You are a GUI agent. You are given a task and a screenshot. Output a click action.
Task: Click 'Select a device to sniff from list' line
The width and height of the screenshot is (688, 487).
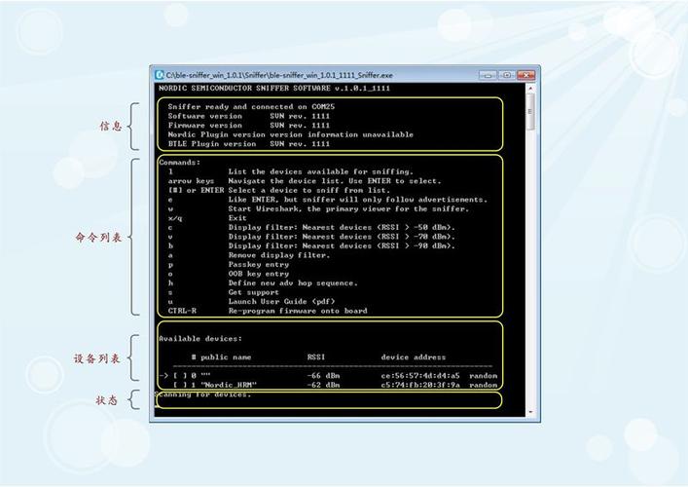(x=278, y=190)
